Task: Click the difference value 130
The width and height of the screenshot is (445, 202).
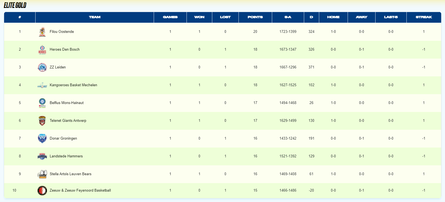Action: [x=312, y=121]
